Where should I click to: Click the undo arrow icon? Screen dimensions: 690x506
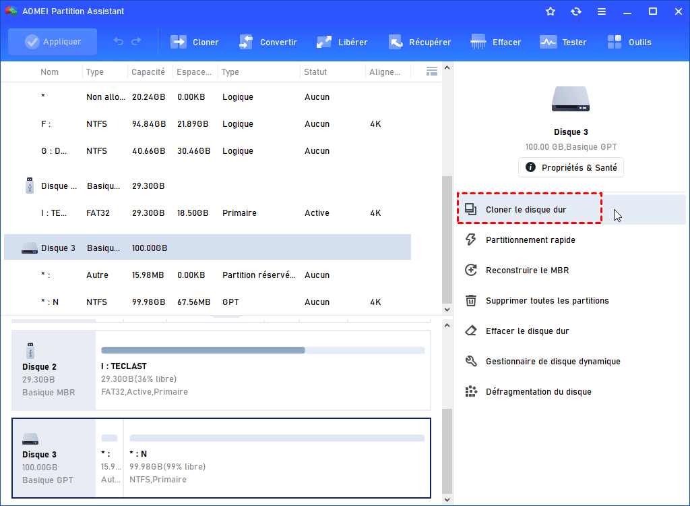click(119, 41)
